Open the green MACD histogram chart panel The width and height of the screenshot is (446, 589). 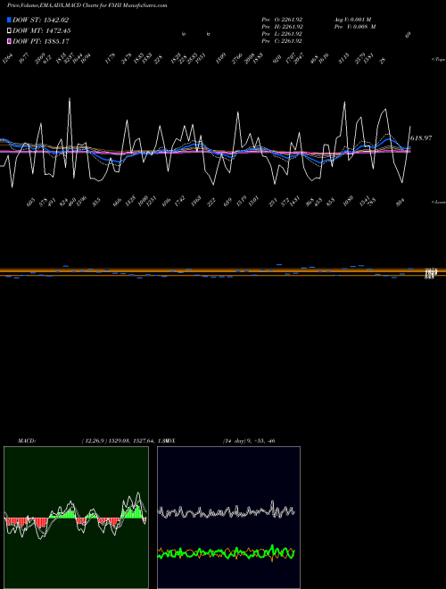point(76,518)
